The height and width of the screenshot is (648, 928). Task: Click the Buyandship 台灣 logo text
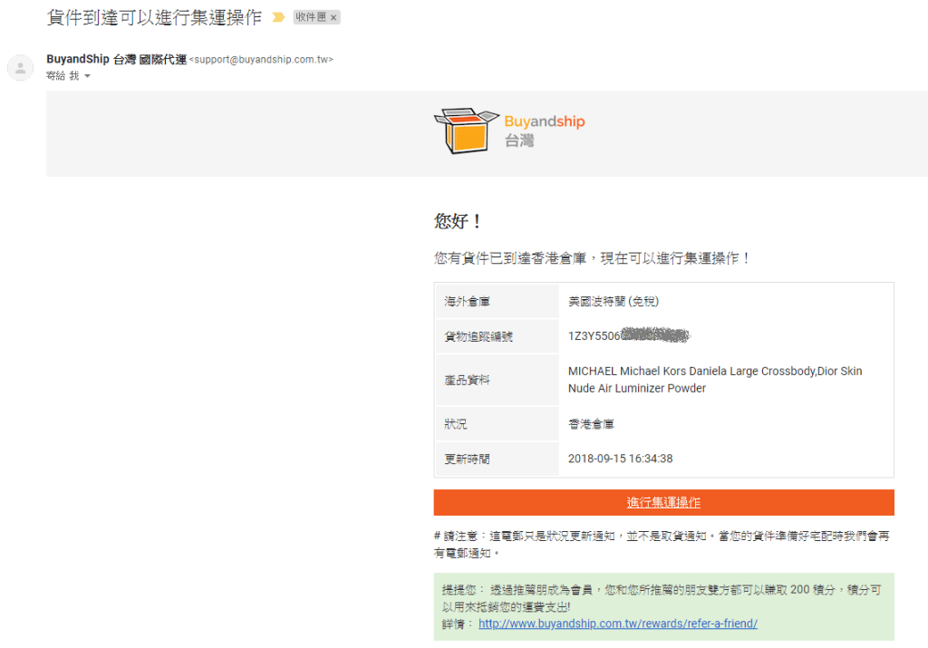click(544, 131)
